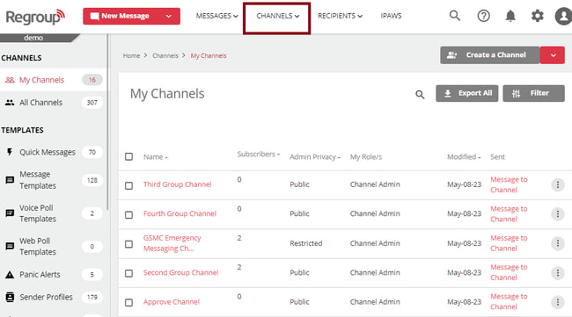Check the GSMC Emergency Messaging row checkbox
This screenshot has height=317, width=572.
click(x=128, y=244)
